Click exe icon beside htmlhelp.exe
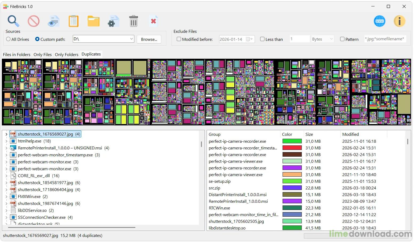The height and width of the screenshot is (242, 414). point(13,141)
